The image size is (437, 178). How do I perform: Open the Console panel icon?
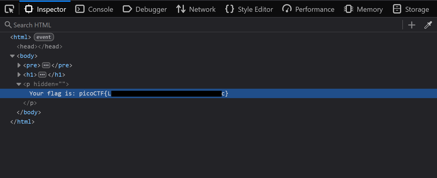pyautogui.click(x=80, y=9)
